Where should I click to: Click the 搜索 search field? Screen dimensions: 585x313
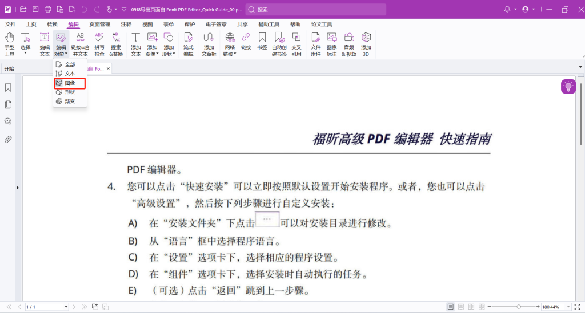pos(315,10)
